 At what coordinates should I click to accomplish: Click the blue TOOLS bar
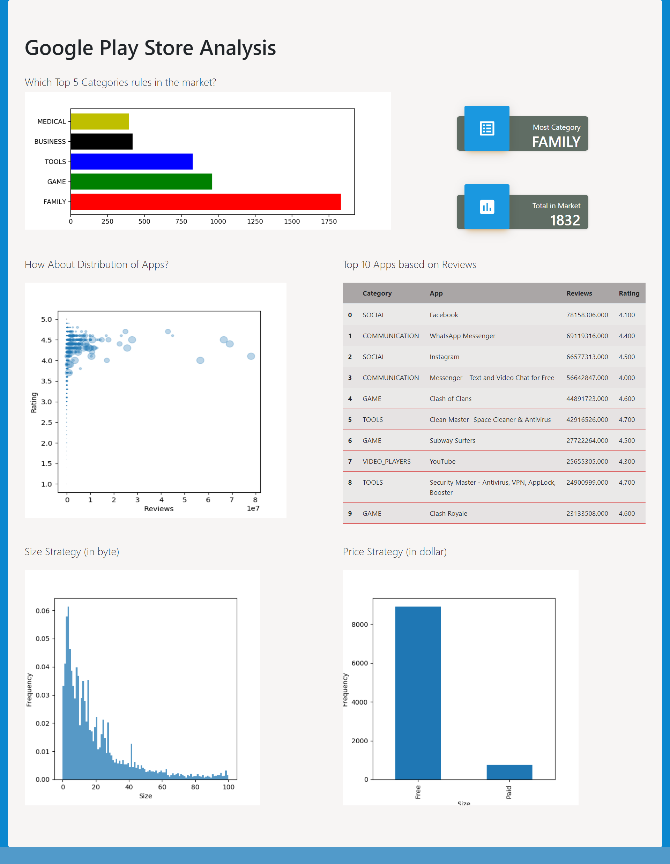[131, 162]
